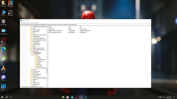Select the Pro Audio folder icon
177x99 pixels.
coord(36,66)
